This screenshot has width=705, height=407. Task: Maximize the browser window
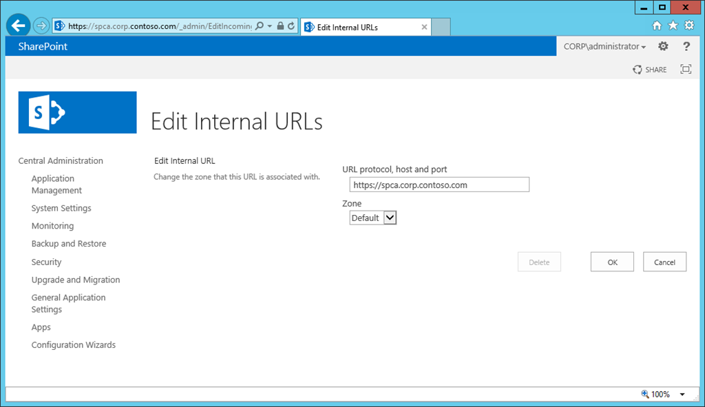pyautogui.click(x=662, y=7)
